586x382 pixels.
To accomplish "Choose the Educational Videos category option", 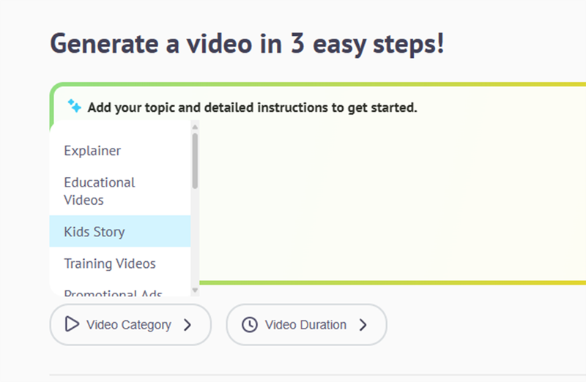I will [100, 191].
